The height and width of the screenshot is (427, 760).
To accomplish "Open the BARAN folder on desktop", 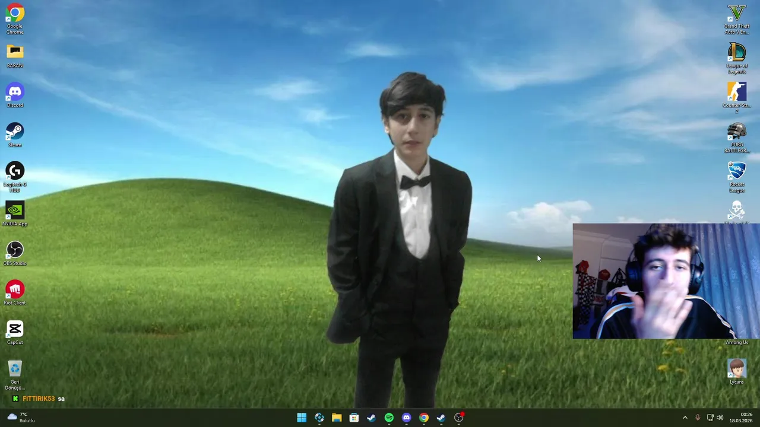I will point(15,56).
